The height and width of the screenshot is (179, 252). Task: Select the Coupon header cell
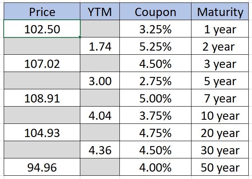tap(156, 12)
